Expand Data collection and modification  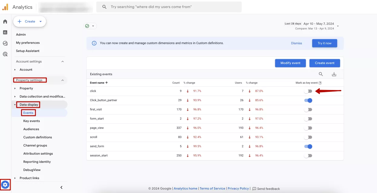click(15, 97)
